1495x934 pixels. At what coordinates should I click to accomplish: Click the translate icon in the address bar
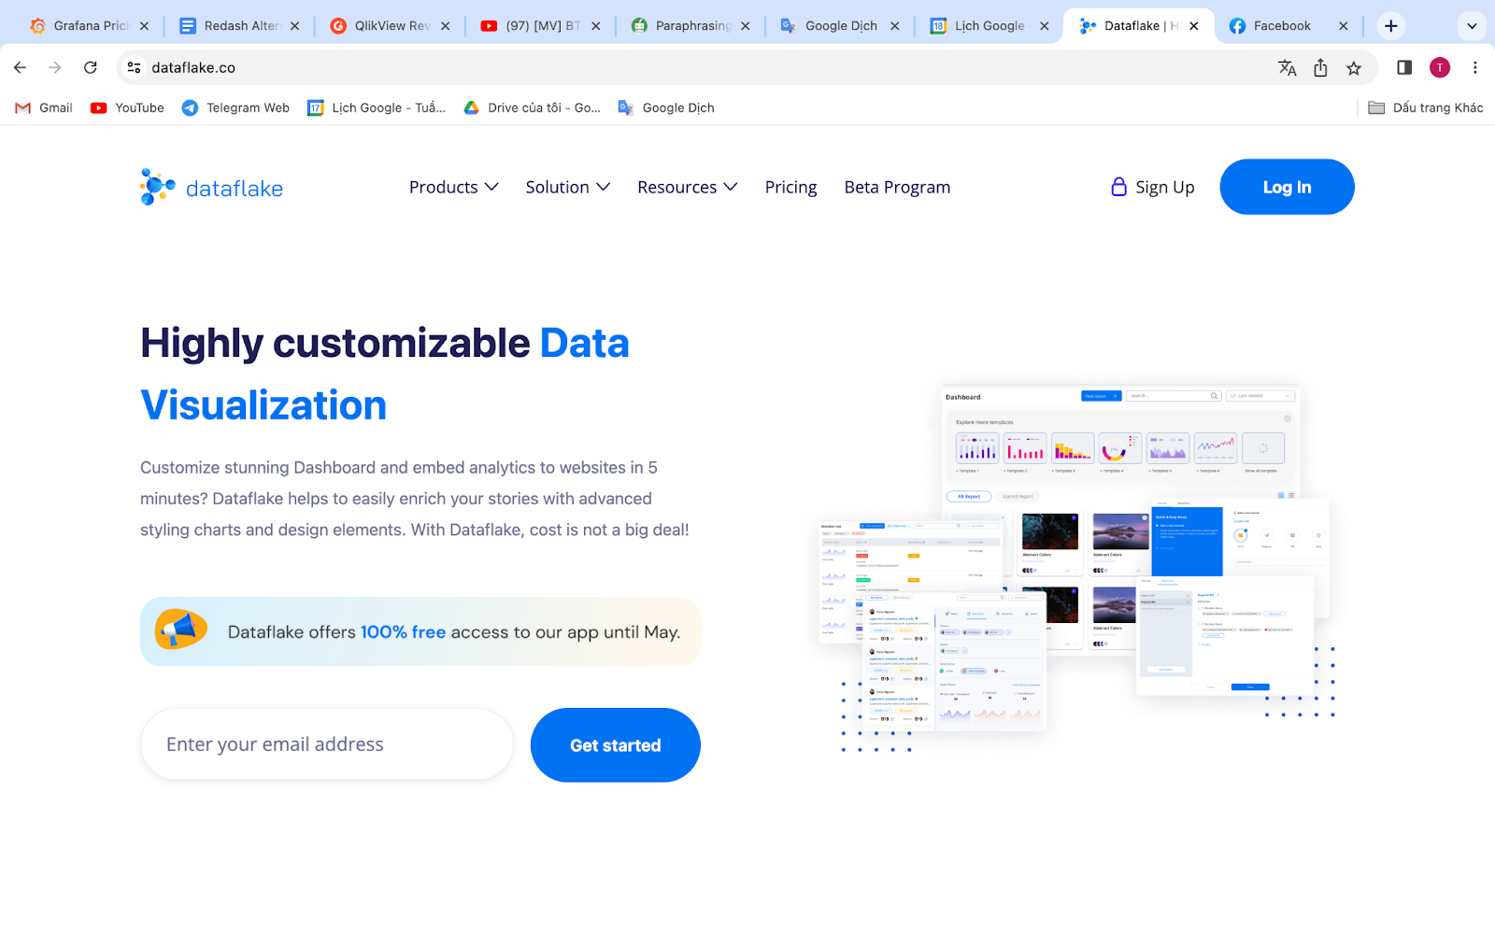click(x=1287, y=67)
